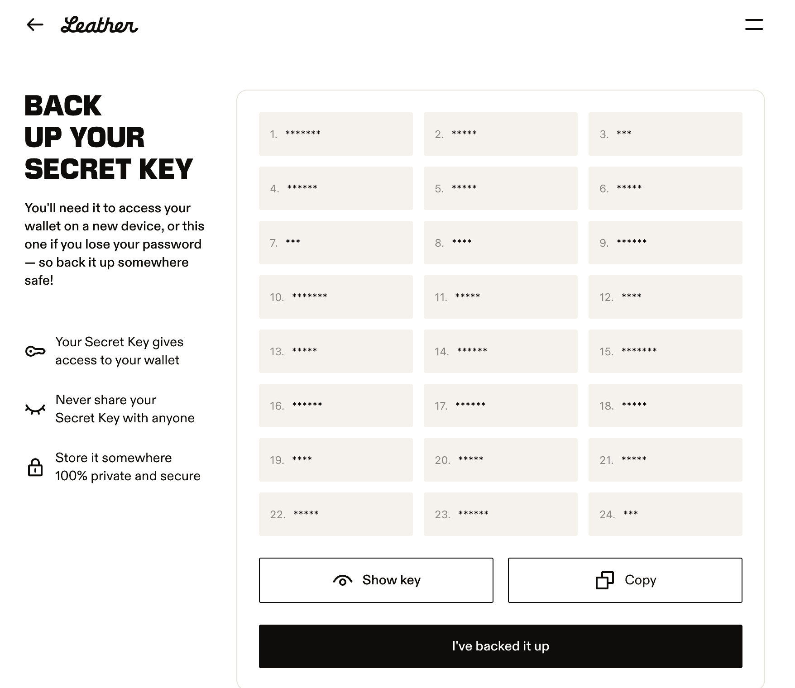Select the last word slot, number 24
This screenshot has width=795, height=688.
coord(665,514)
